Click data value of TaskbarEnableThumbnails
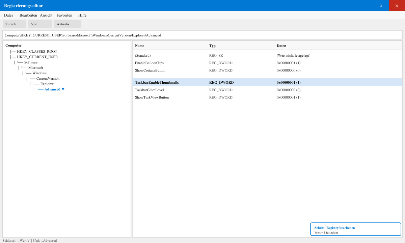The width and height of the screenshot is (405, 243). (x=289, y=82)
